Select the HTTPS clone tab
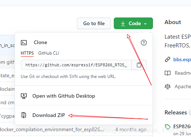This screenshot has height=137, width=191. click(x=27, y=53)
